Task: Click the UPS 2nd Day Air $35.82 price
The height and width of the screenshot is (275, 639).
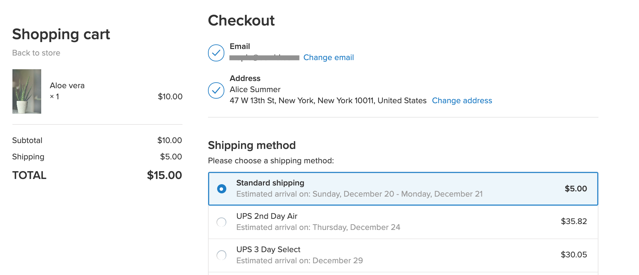Action: click(x=574, y=221)
